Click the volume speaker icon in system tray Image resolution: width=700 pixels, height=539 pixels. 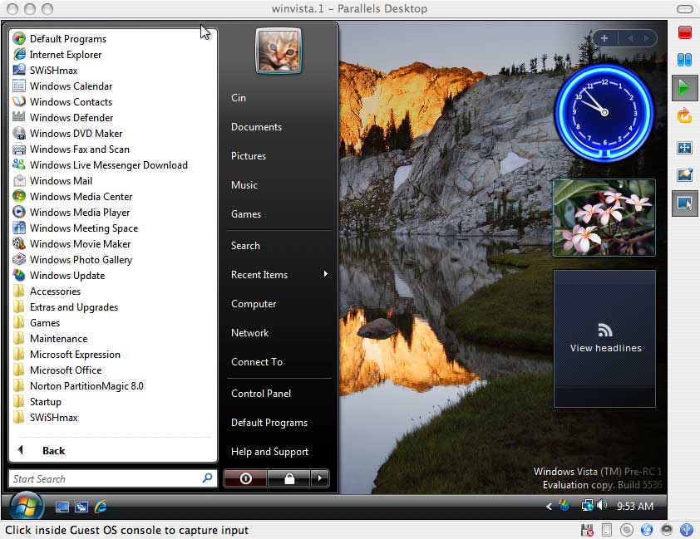[x=602, y=506]
